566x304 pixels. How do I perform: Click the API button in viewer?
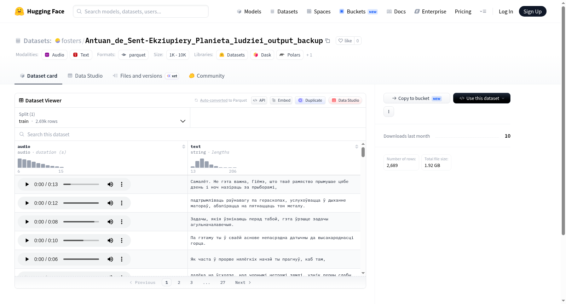(x=259, y=100)
